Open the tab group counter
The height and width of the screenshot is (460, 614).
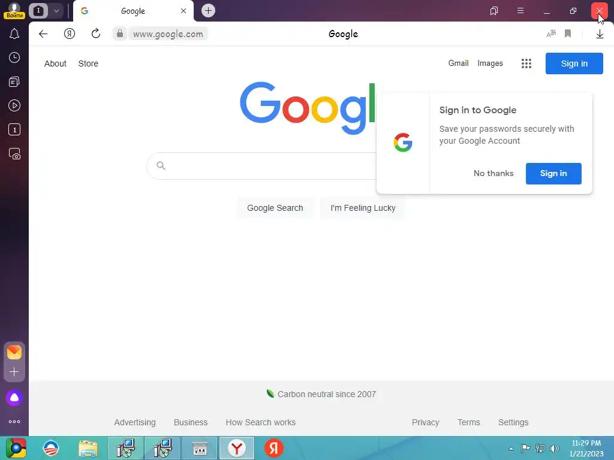38,11
